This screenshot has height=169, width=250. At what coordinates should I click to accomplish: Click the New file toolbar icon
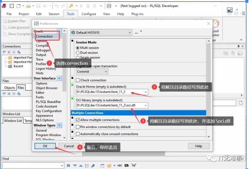tap(18, 6)
